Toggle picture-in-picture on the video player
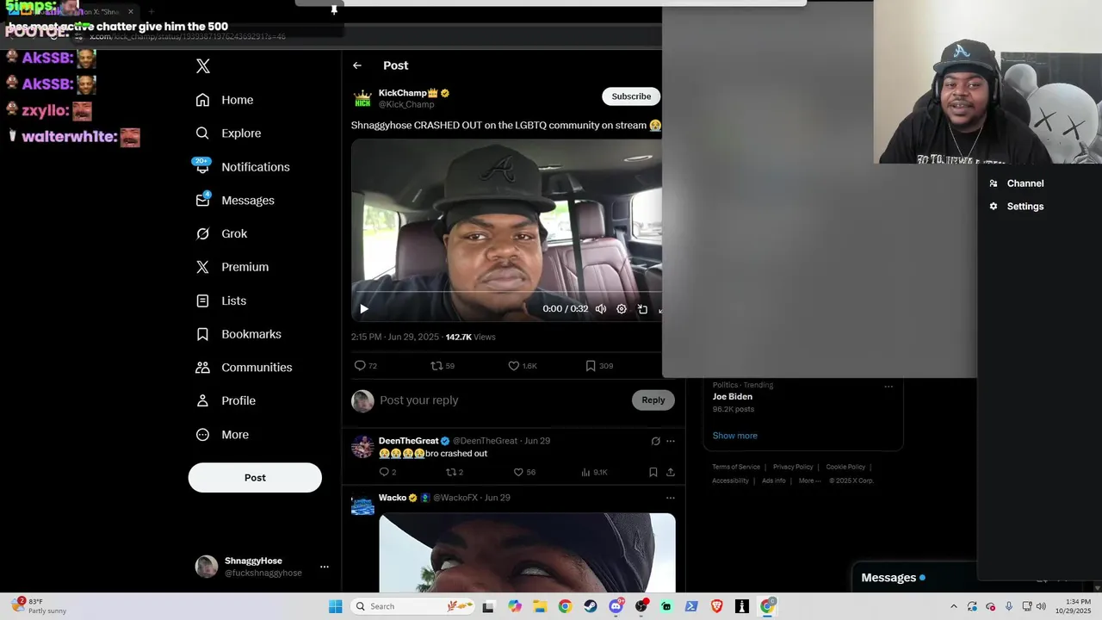Viewport: 1102px width, 620px height. [642, 309]
